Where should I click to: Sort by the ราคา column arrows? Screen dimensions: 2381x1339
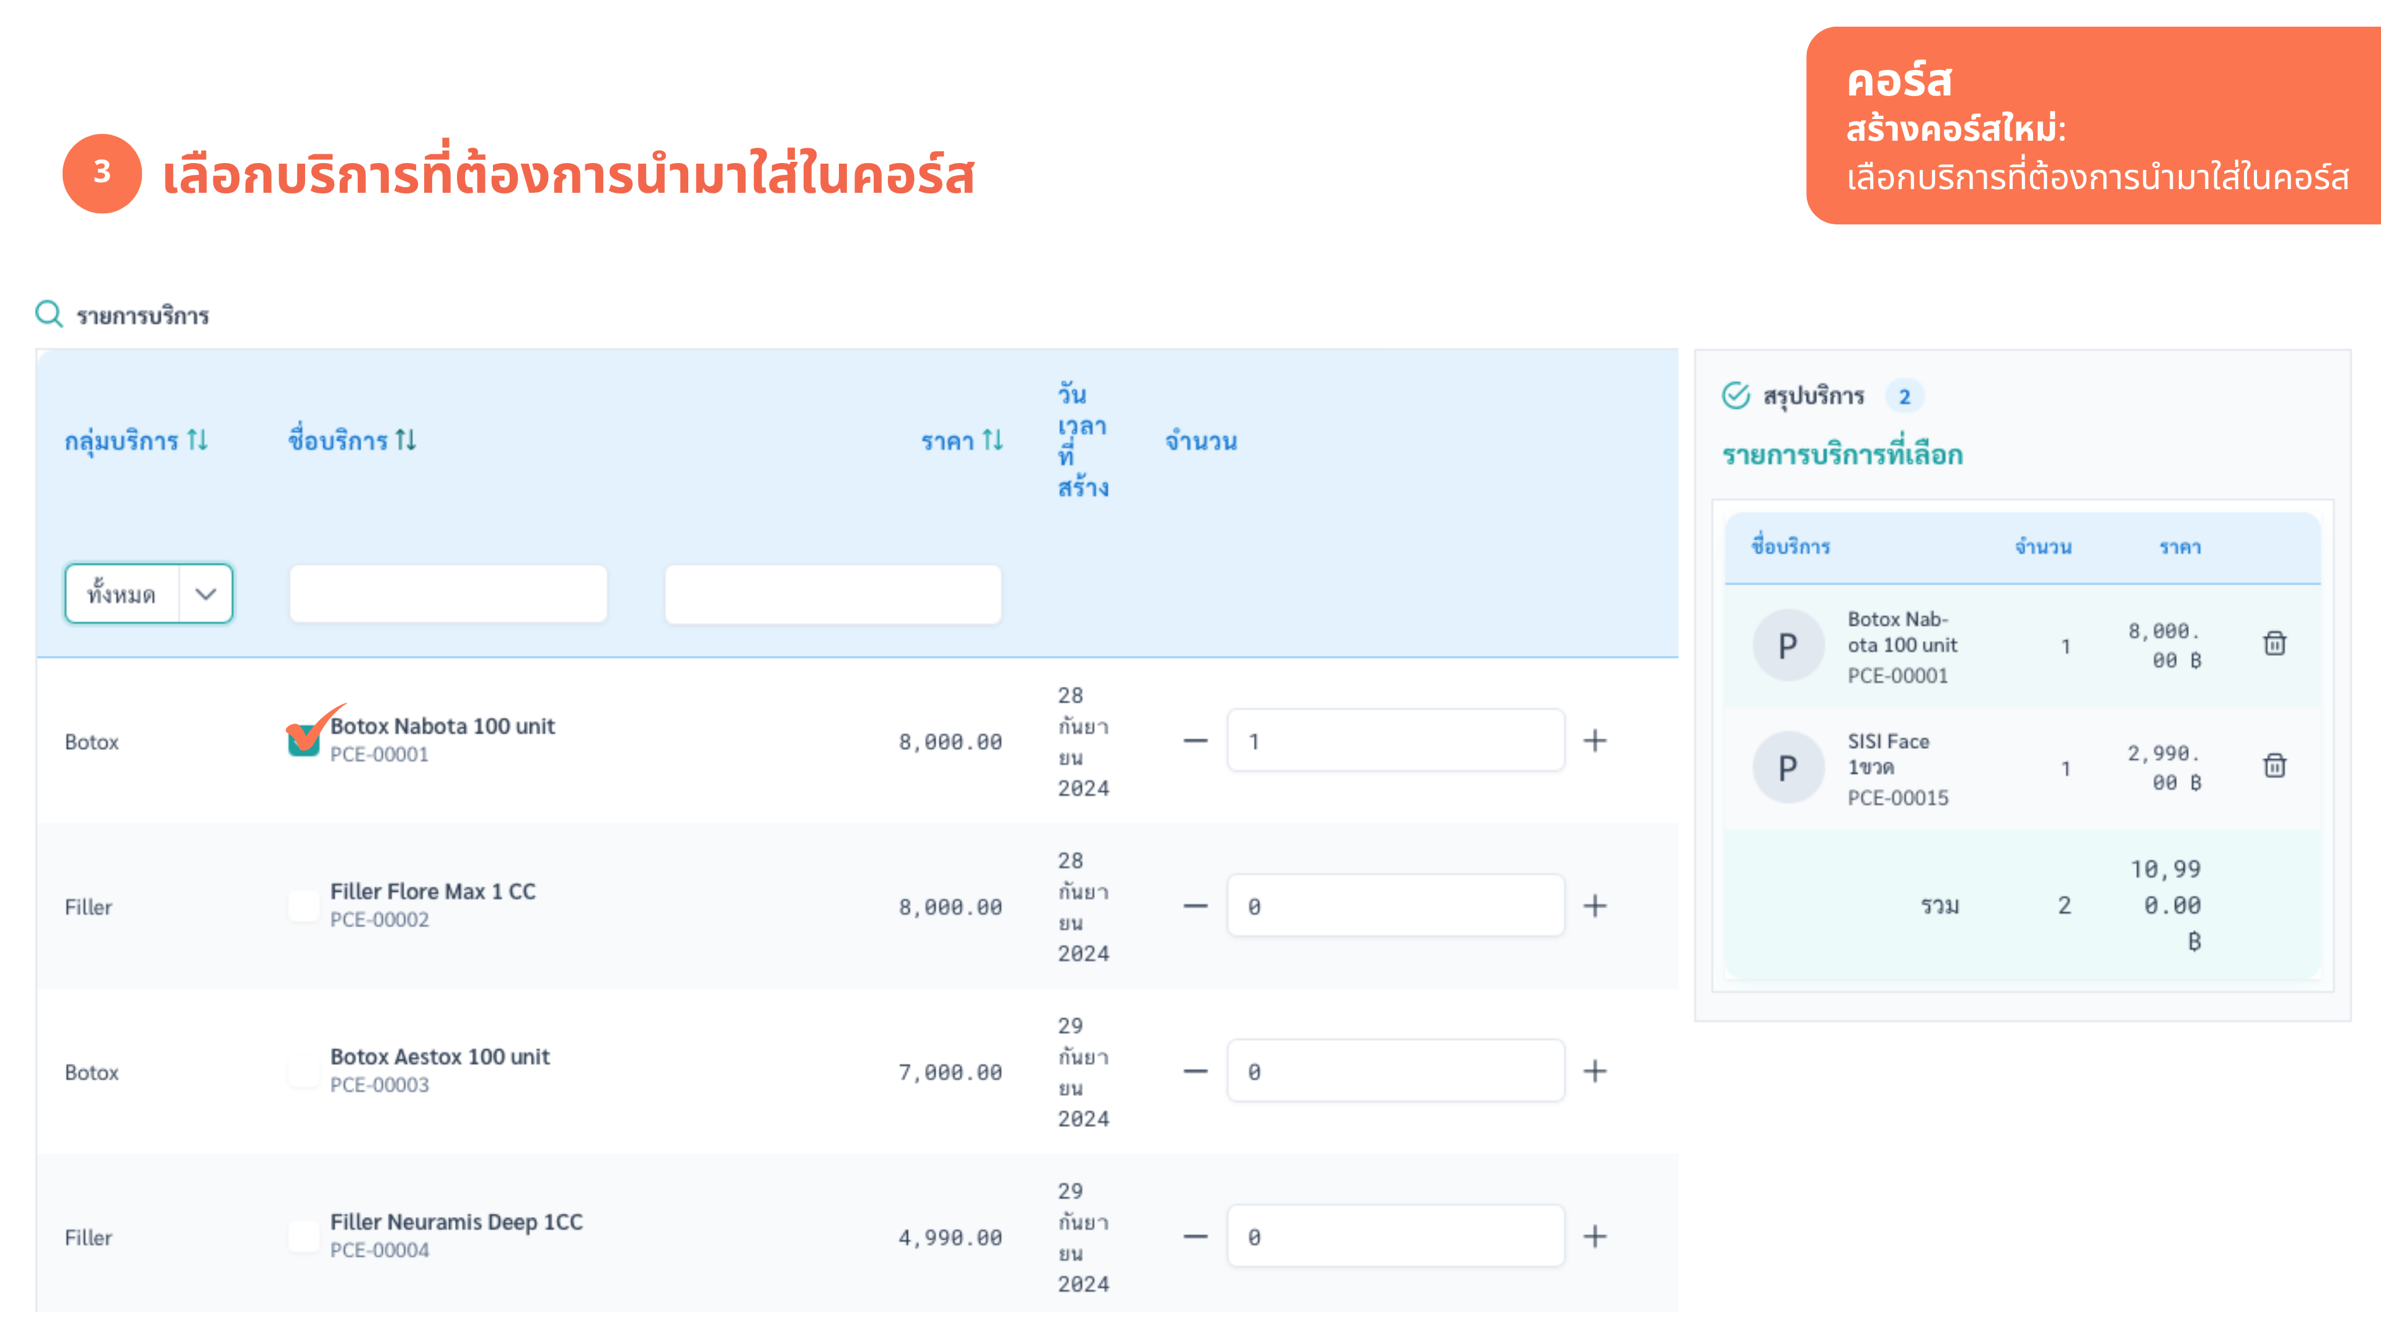point(992,440)
